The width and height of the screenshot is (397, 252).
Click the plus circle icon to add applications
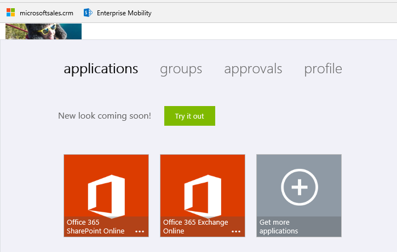(x=300, y=187)
